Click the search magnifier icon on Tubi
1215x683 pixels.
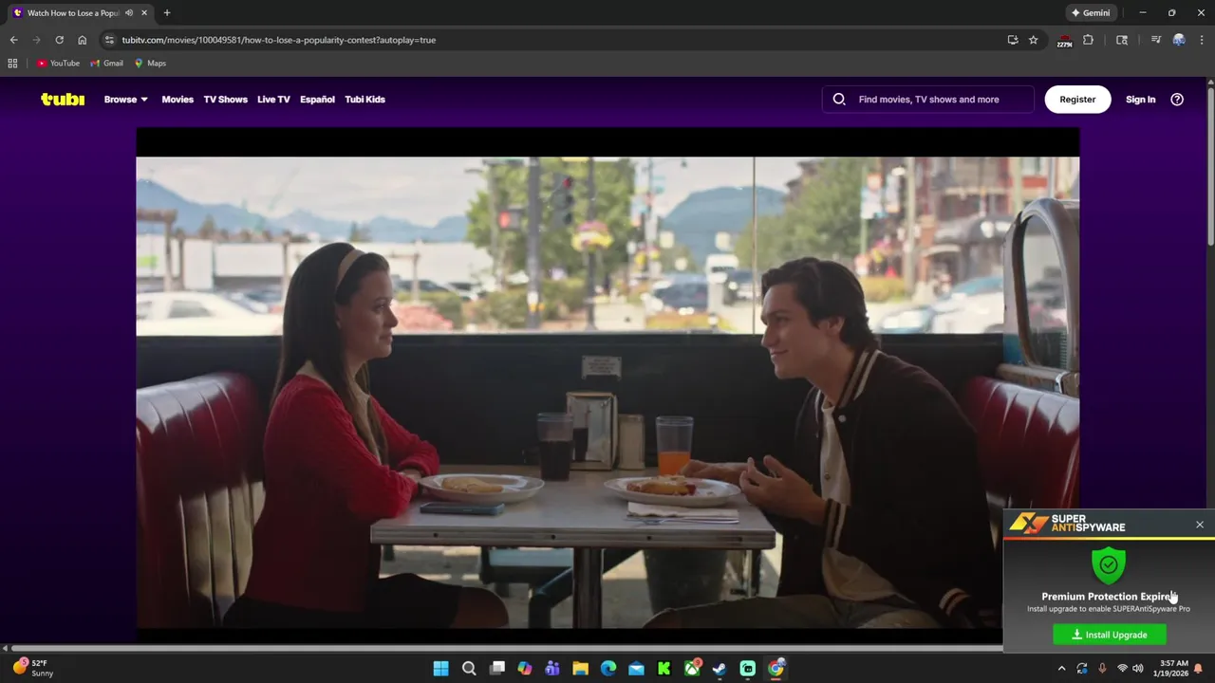click(x=839, y=99)
